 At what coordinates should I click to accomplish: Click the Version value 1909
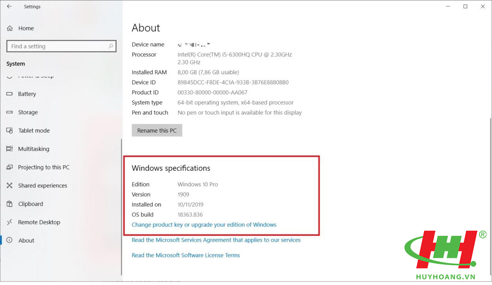[x=183, y=194]
